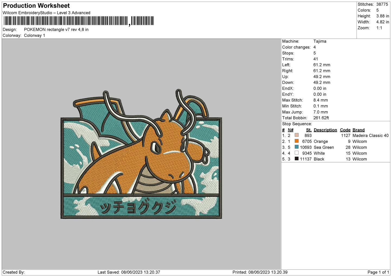Click the Machine value Tajima

click(320, 41)
